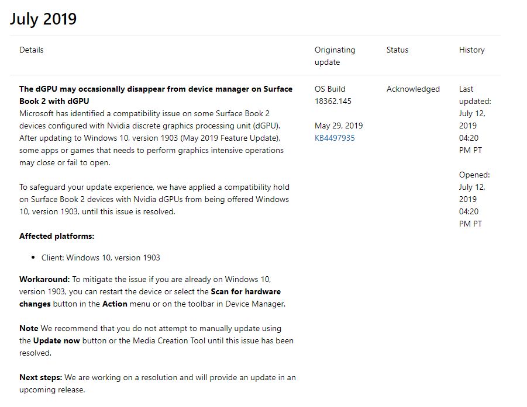Image resolution: width=527 pixels, height=407 pixels.
Task: Click the Workaround bold label
Action: tap(44, 279)
